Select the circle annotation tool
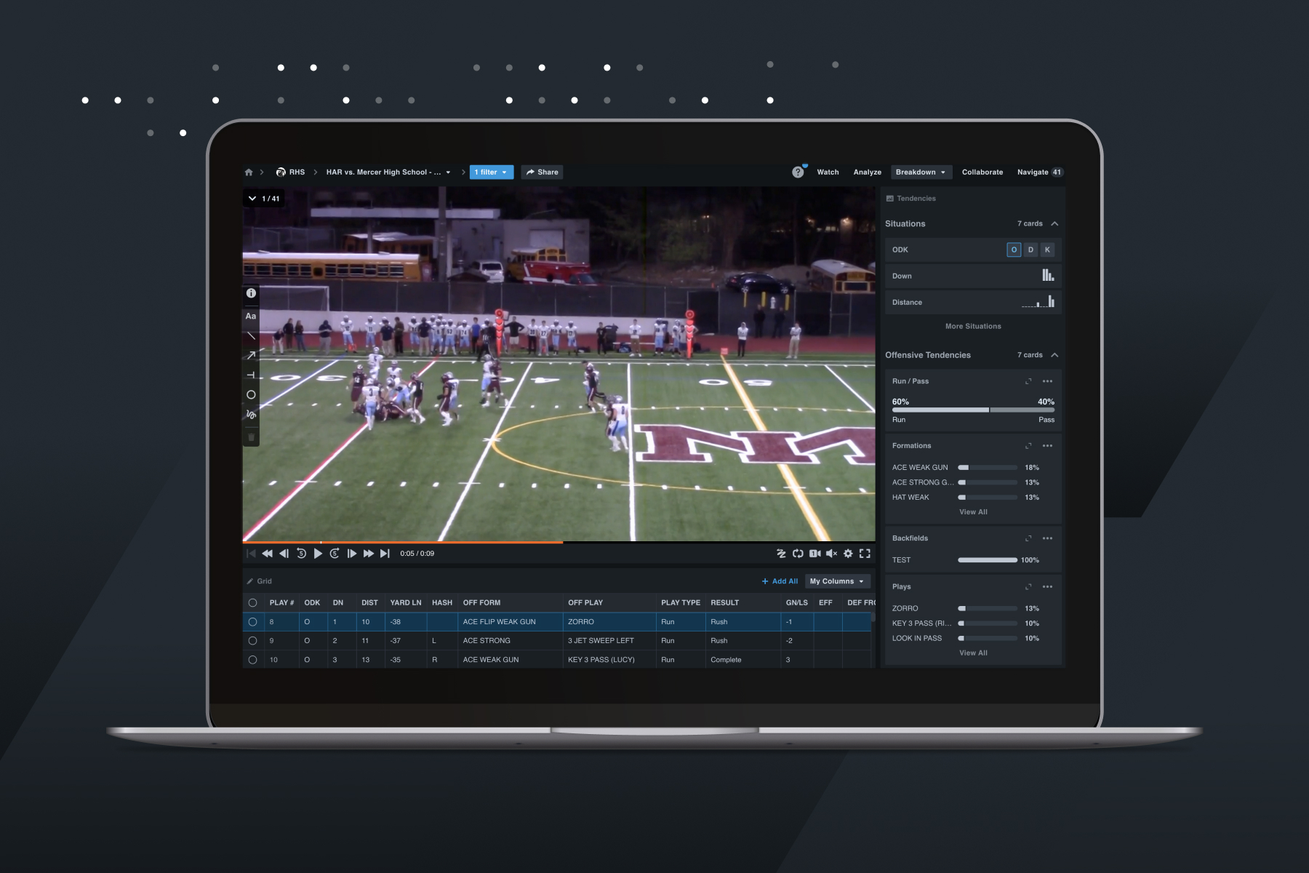Viewport: 1309px width, 873px height. [x=251, y=394]
